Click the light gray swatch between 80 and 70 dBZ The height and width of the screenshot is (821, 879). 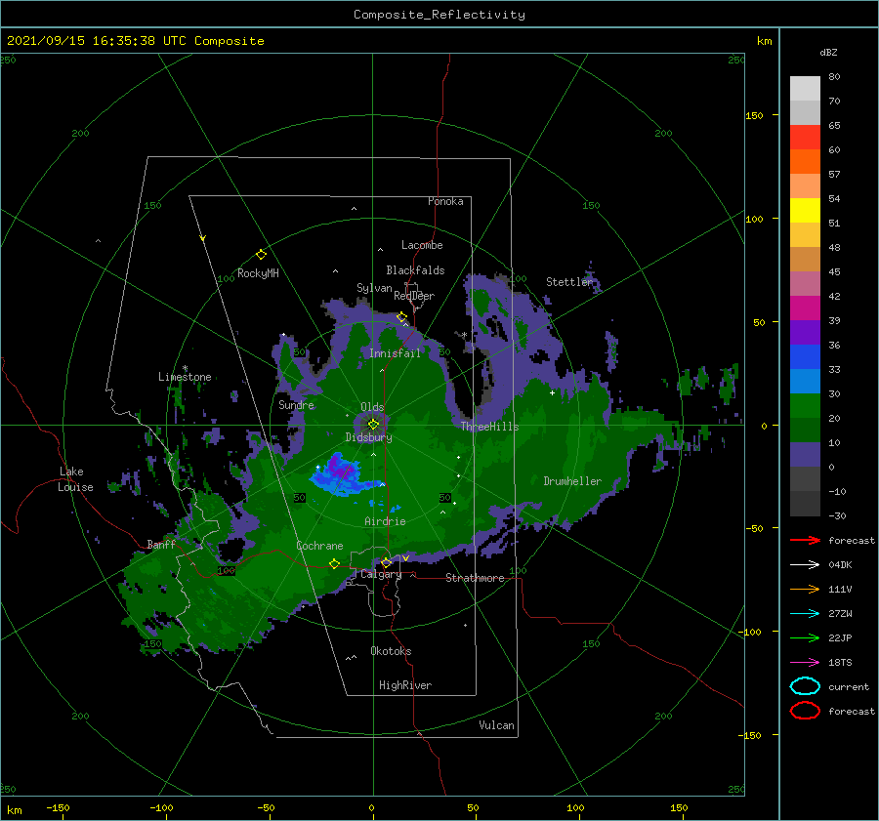[x=805, y=88]
